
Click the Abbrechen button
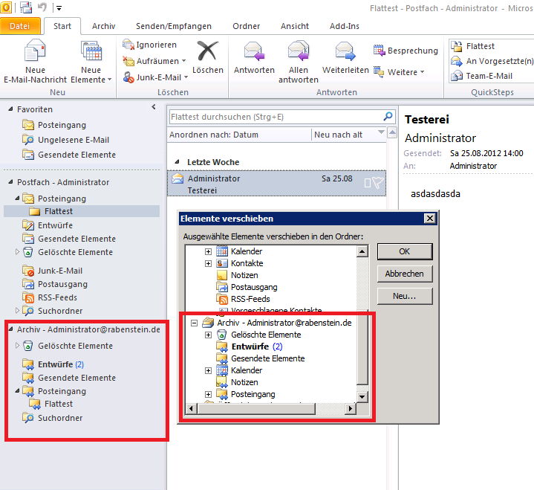(x=404, y=274)
